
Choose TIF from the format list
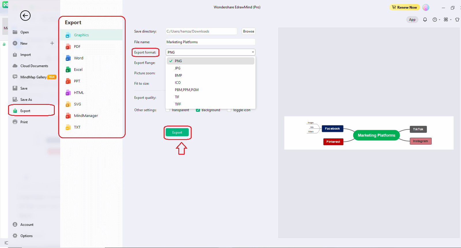point(211,97)
